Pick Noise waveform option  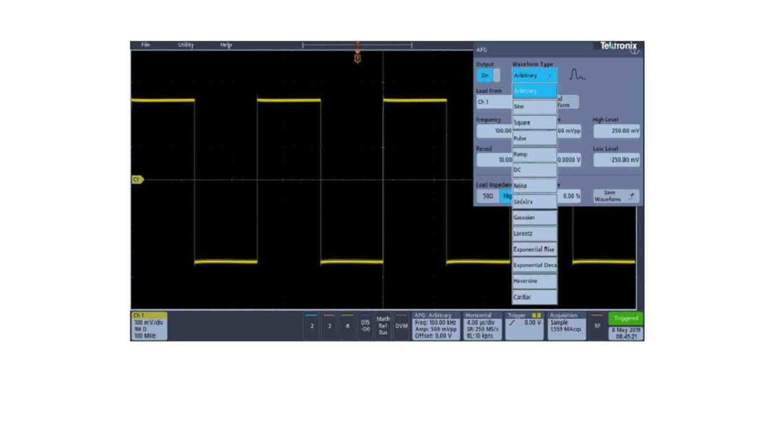pos(535,186)
